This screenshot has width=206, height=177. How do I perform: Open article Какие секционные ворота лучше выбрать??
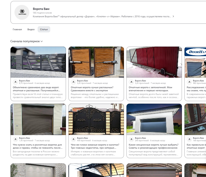coord(154,146)
